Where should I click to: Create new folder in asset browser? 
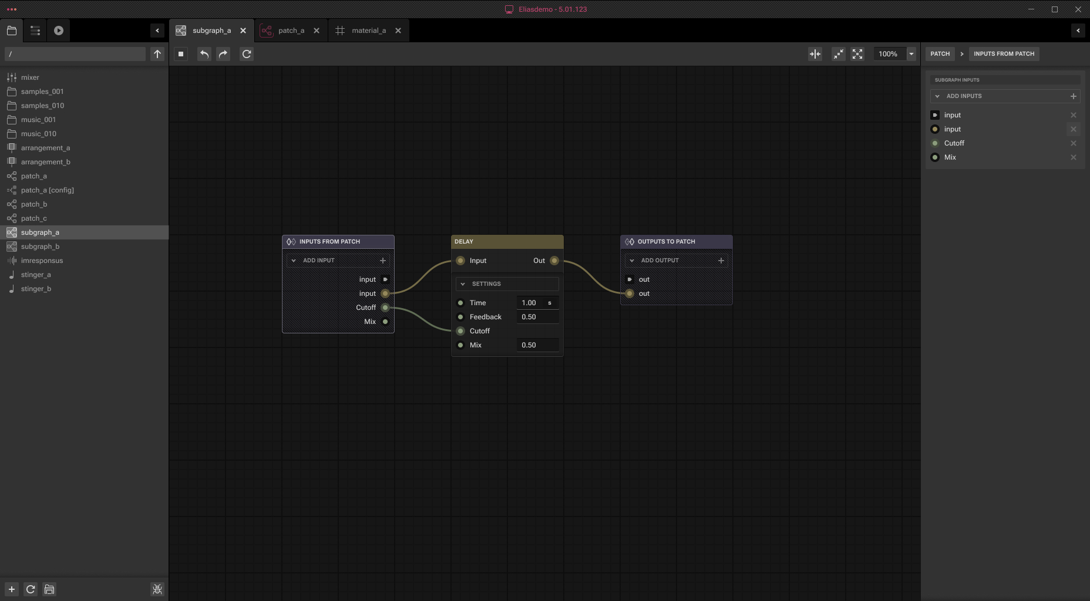[49, 589]
